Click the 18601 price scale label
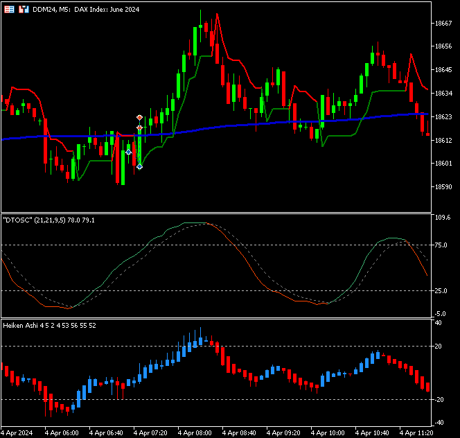 [443, 164]
